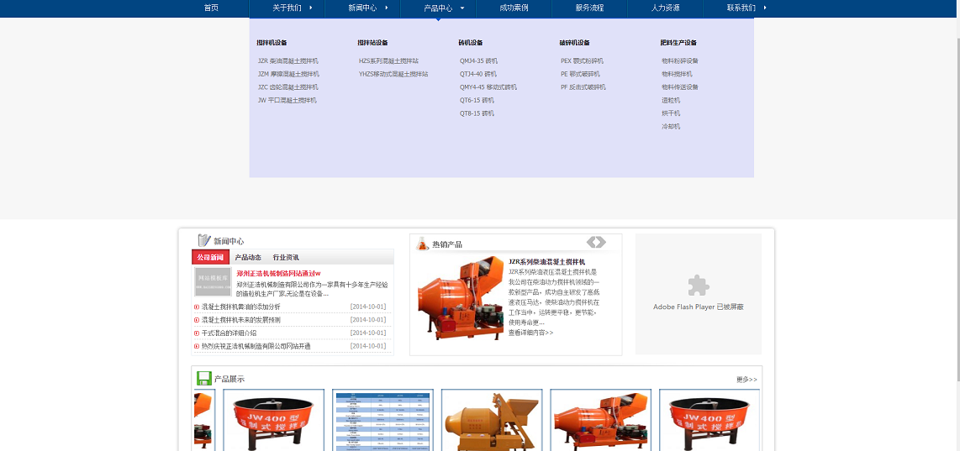
Task: Select the 行业资讯 news tab
Action: point(286,257)
